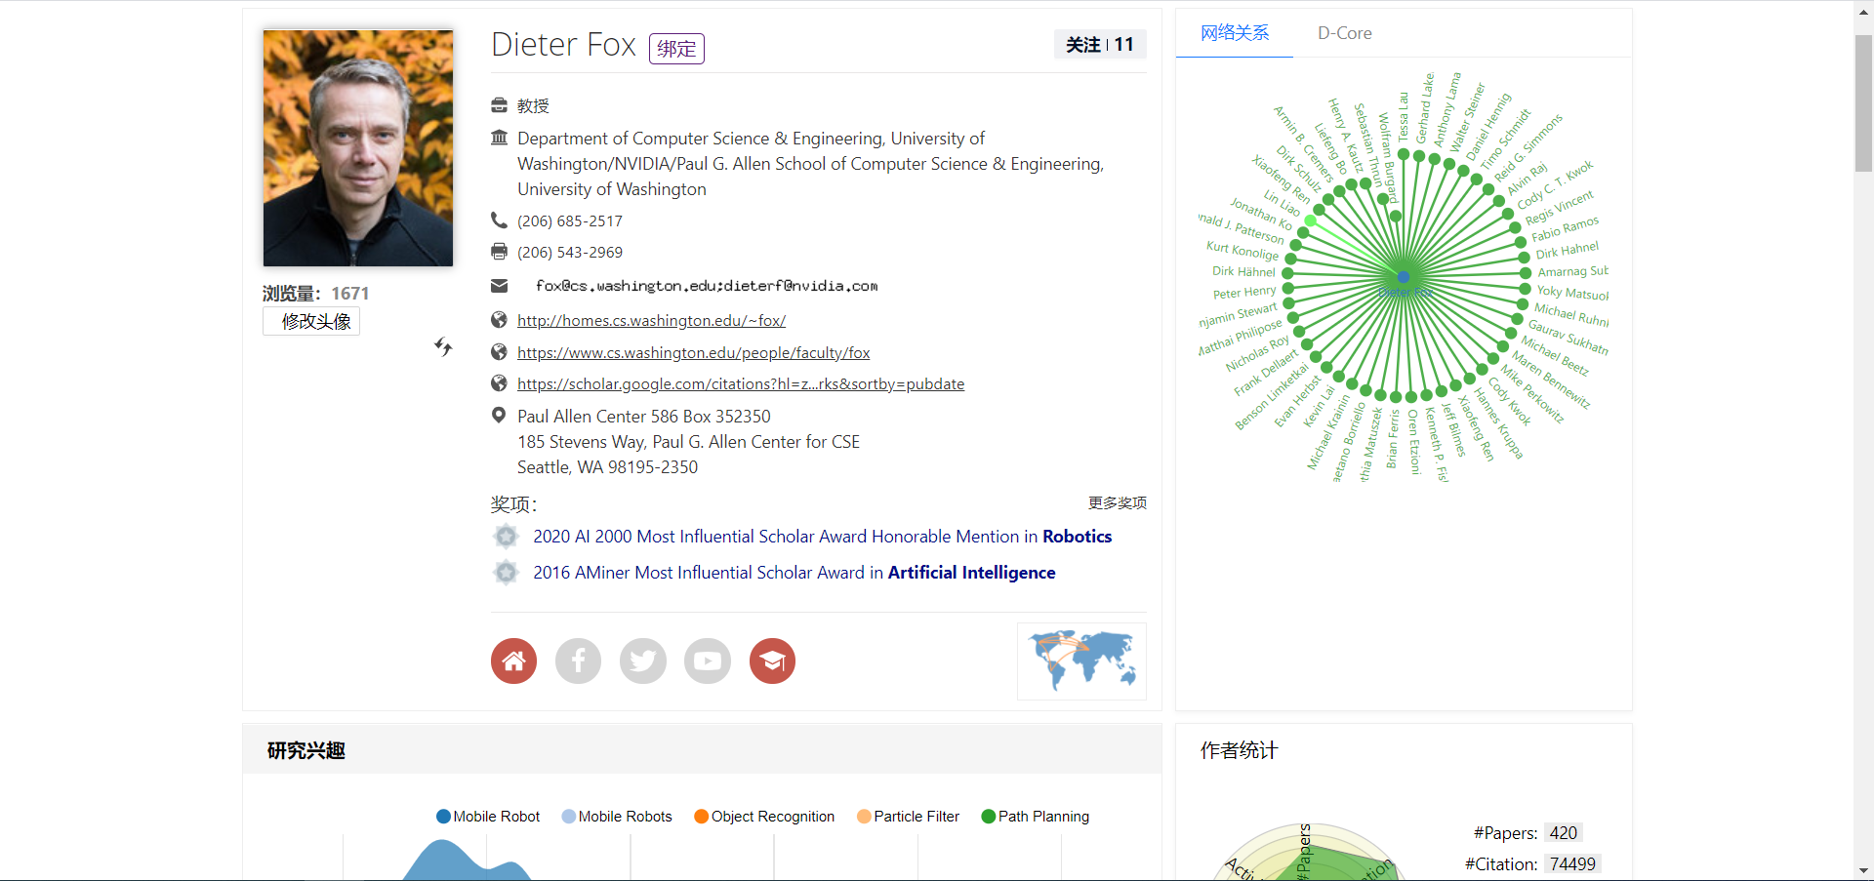The width and height of the screenshot is (1874, 881).
Task: Open the red homepage circle icon
Action: tap(513, 661)
